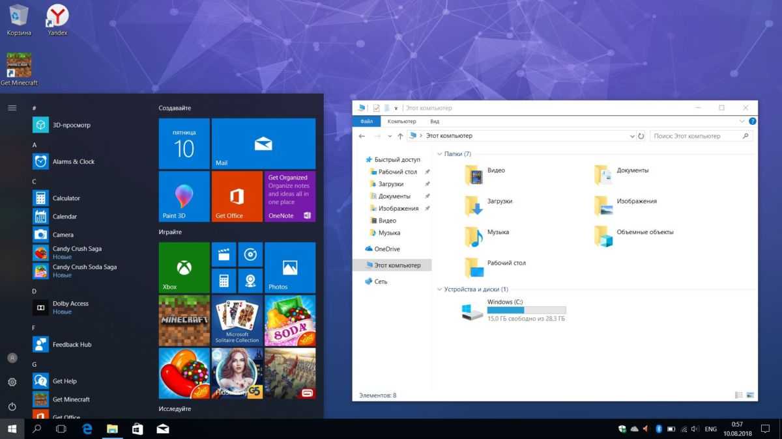Open Microsoft Edge from the taskbar

pos(87,429)
